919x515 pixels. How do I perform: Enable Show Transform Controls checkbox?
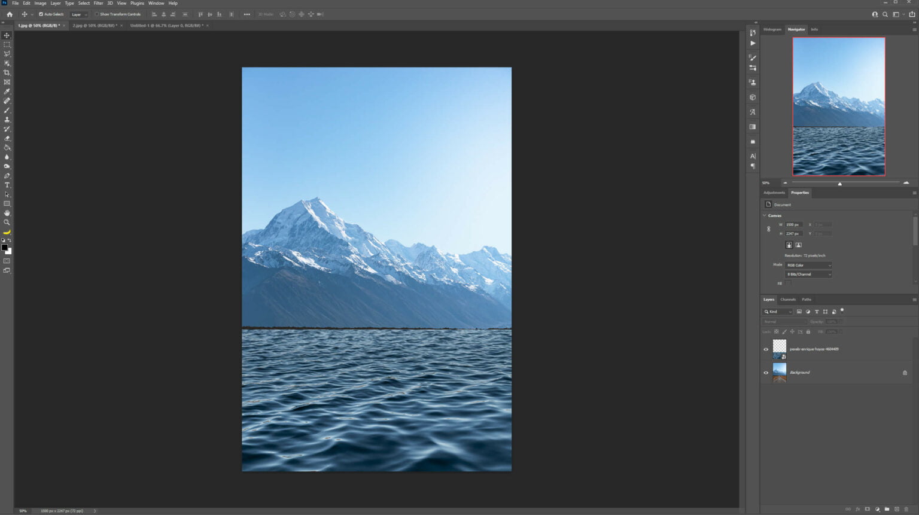pyautogui.click(x=96, y=14)
